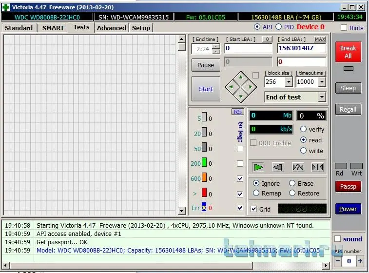
Task: Click the Start scan button
Action: click(x=206, y=89)
